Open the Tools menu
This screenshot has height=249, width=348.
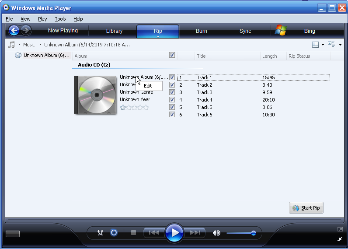[x=60, y=19]
